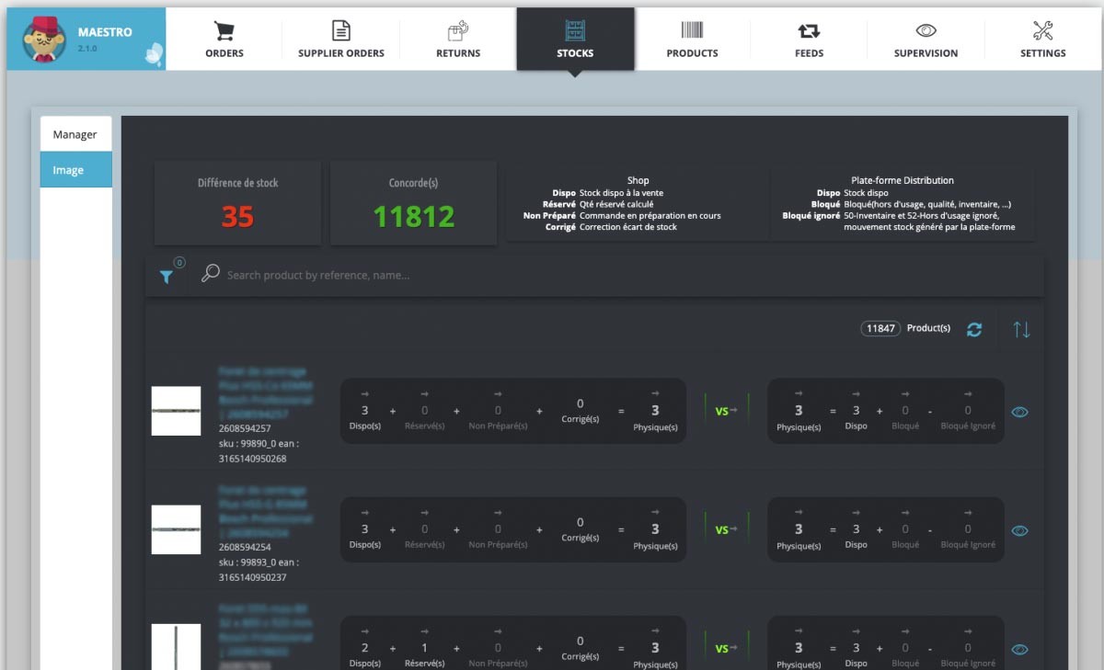
Task: Switch to the Manager side tab
Action: pos(75,134)
